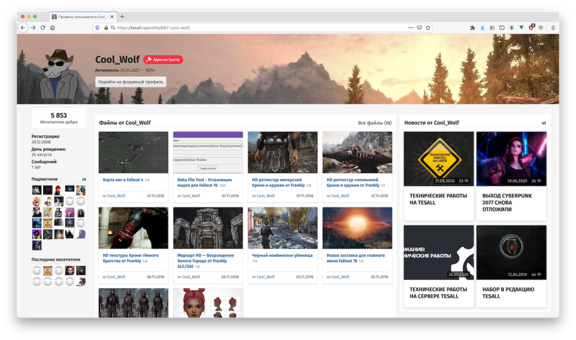576x340 pixels.
Task: Open the browser home page icon
Action: tap(52, 28)
